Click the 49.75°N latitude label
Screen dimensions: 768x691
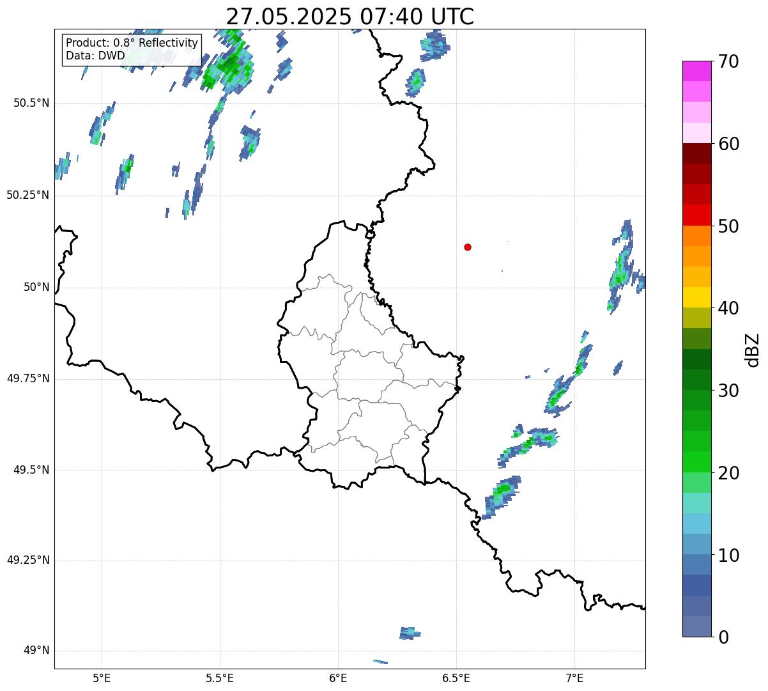(28, 378)
